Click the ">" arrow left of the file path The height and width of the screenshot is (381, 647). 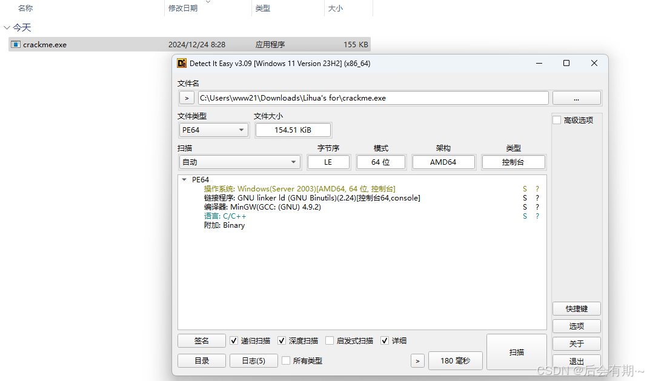point(186,98)
